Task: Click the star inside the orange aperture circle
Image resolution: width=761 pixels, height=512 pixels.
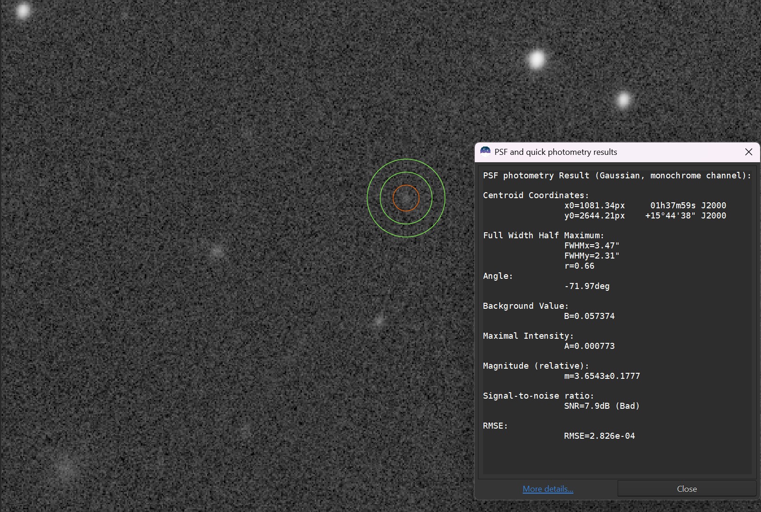Action: click(x=406, y=198)
